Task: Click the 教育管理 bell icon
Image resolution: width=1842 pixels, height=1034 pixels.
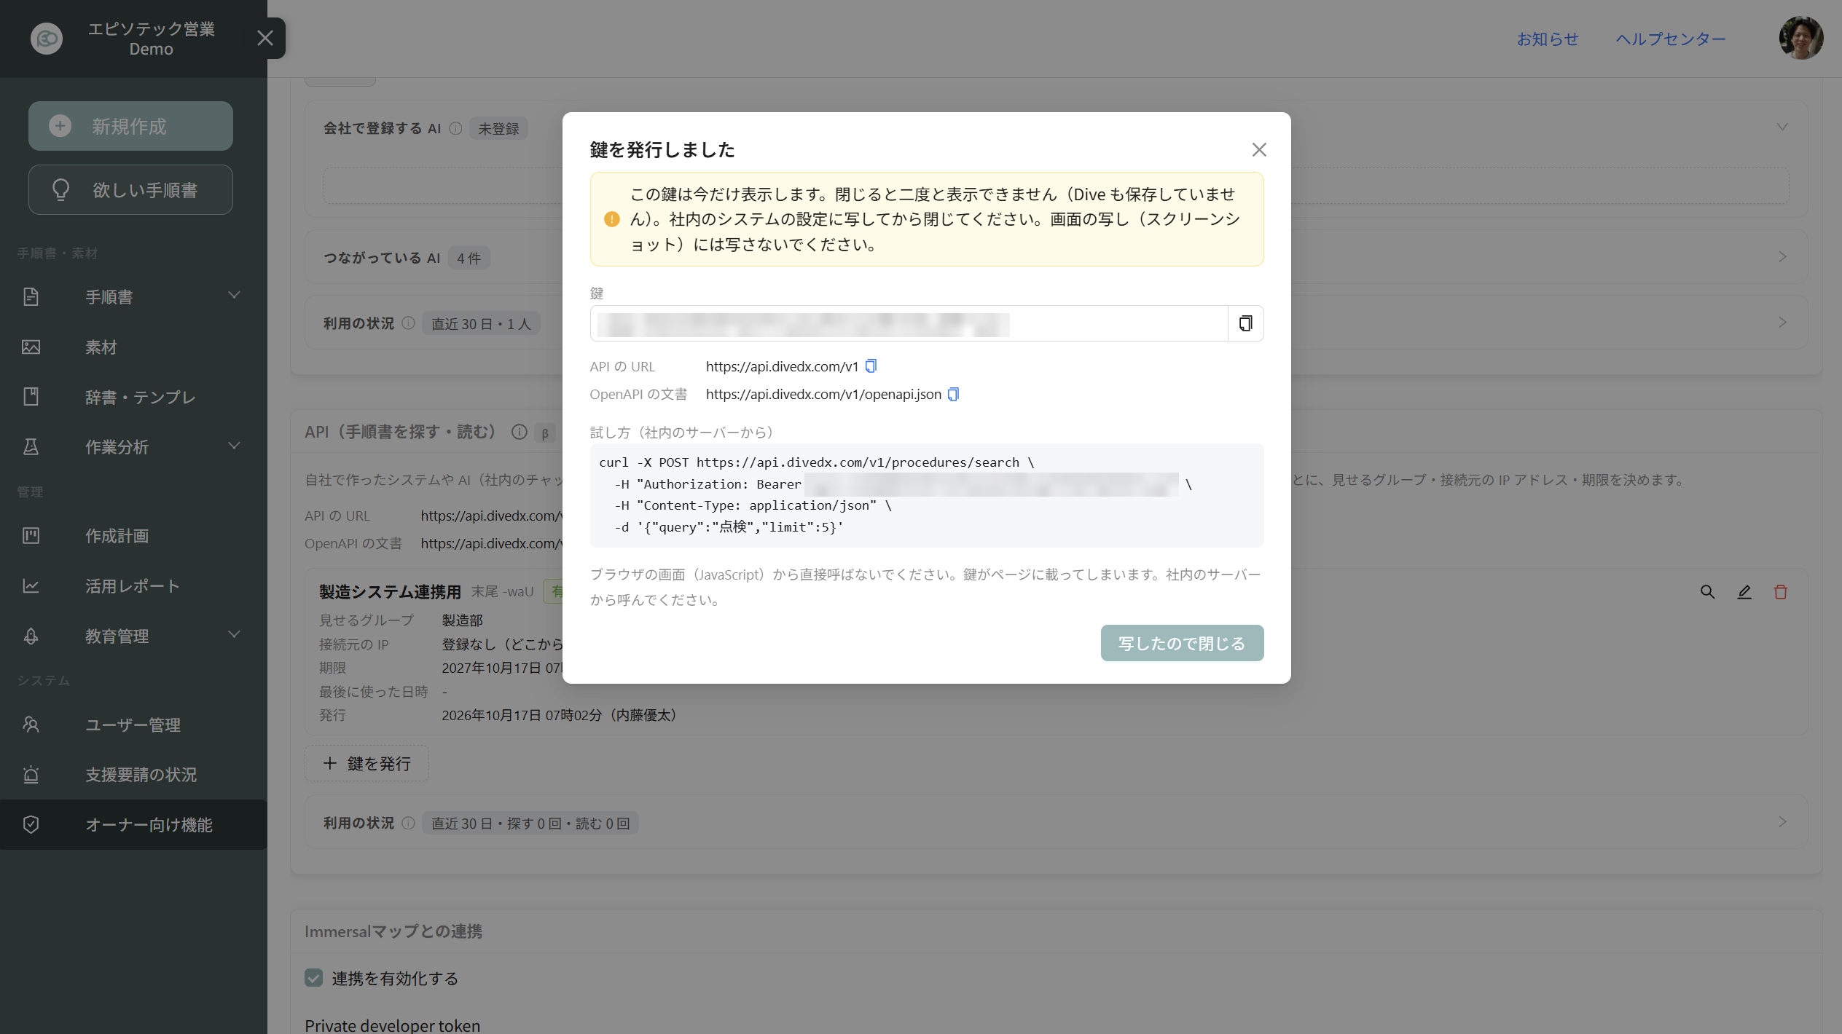Action: coord(31,636)
